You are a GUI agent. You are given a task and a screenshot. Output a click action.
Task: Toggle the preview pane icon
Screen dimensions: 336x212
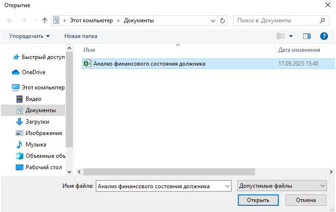tap(307, 36)
